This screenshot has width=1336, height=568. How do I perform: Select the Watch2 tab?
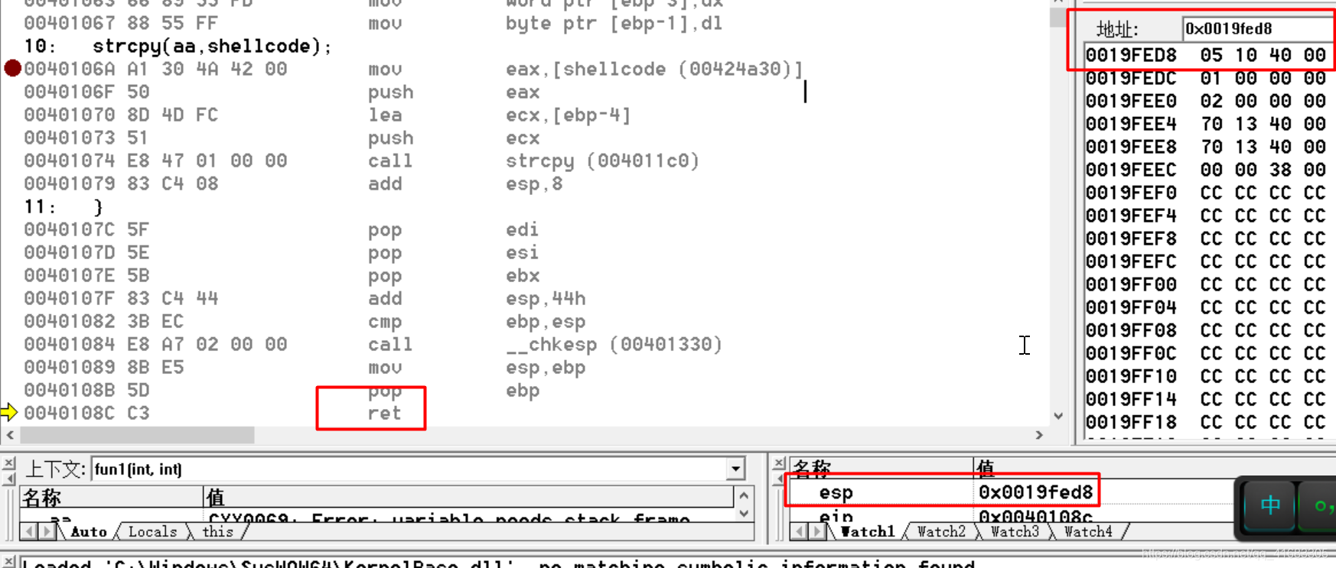tap(941, 531)
